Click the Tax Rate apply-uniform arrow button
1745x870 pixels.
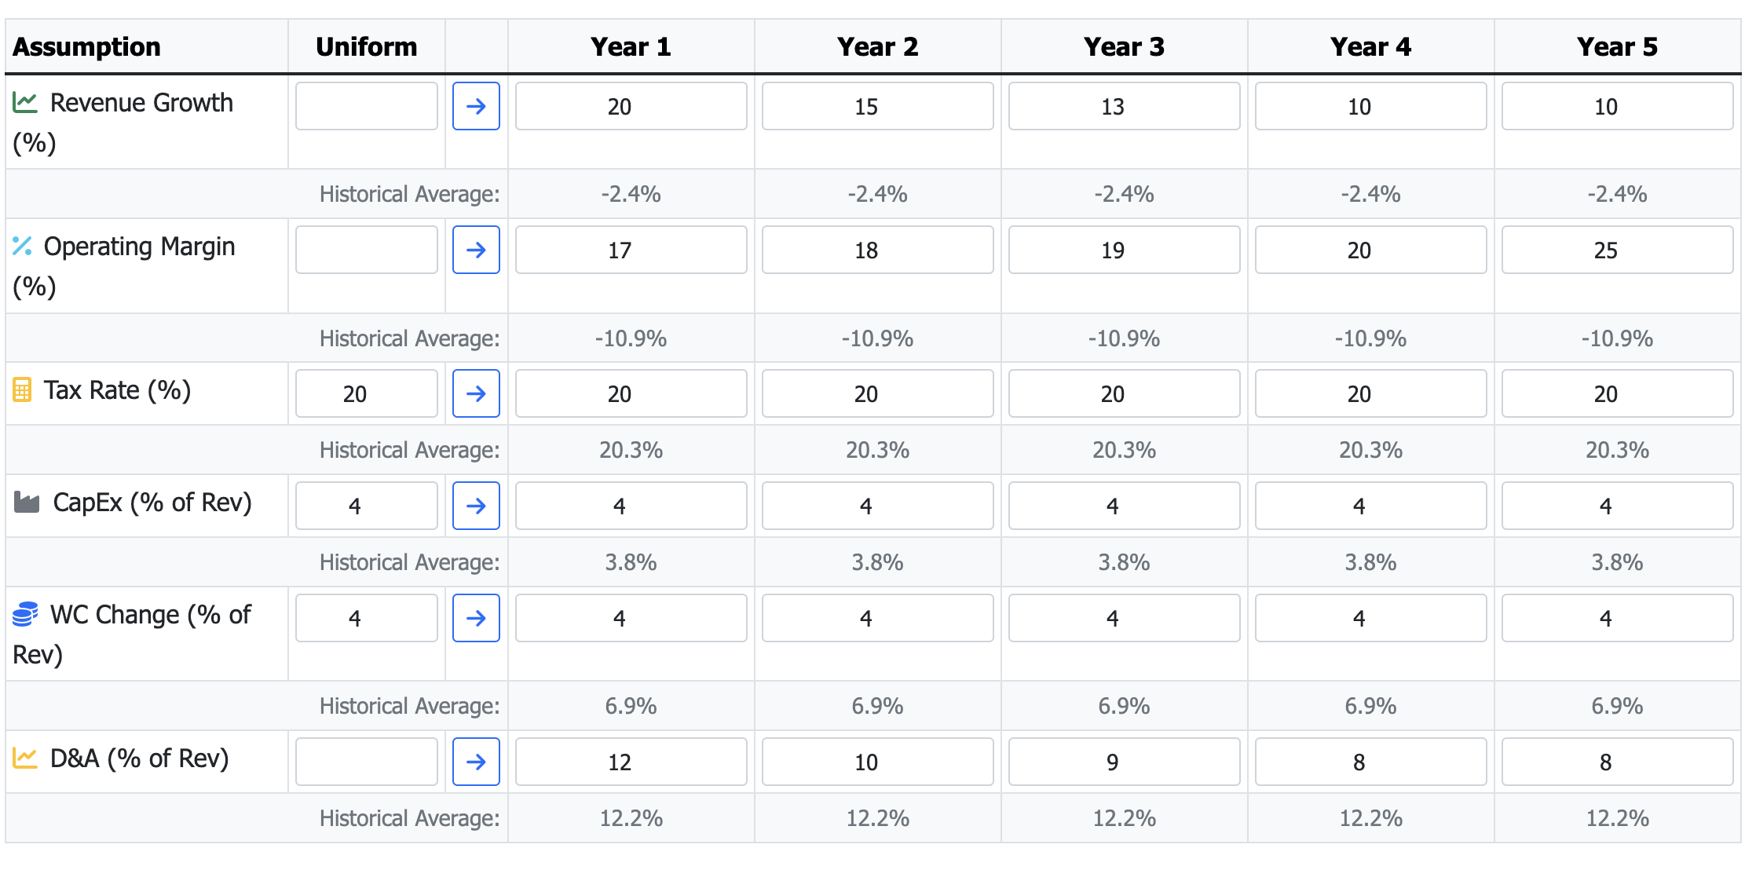click(476, 393)
